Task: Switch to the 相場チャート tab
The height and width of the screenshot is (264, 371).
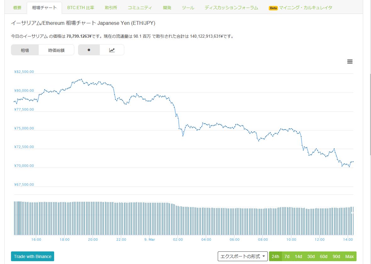Action: [44, 8]
